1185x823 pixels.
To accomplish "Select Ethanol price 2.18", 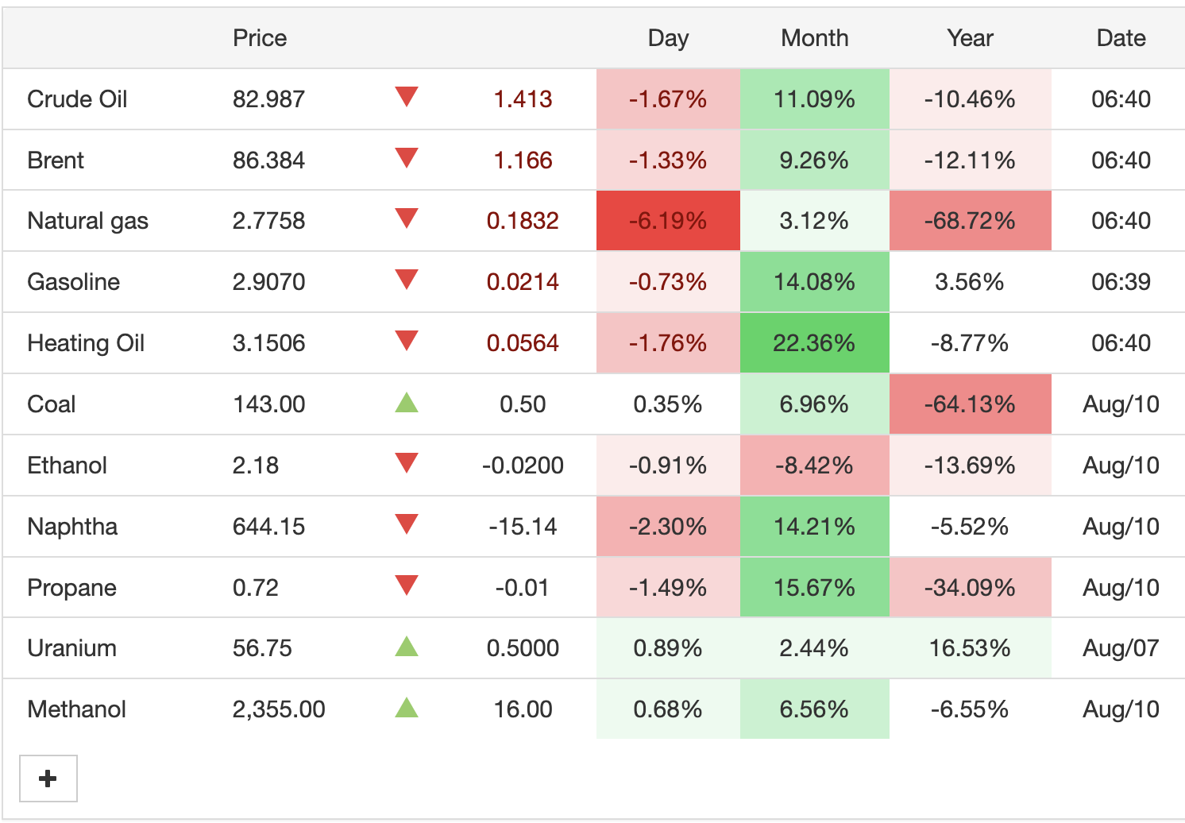I will point(256,466).
